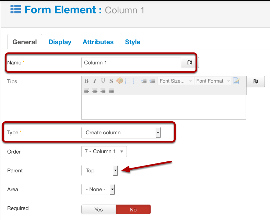Image resolution: width=270 pixels, height=220 pixels.
Task: Click inside the Tips text area
Action: 164,107
